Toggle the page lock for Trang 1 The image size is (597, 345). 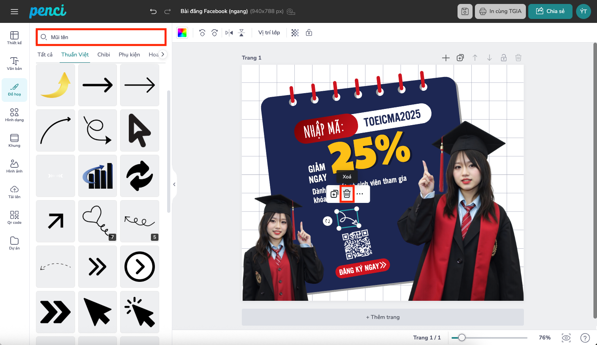tap(504, 58)
